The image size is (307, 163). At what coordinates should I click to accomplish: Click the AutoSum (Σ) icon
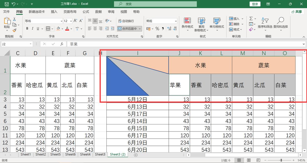point(250,18)
